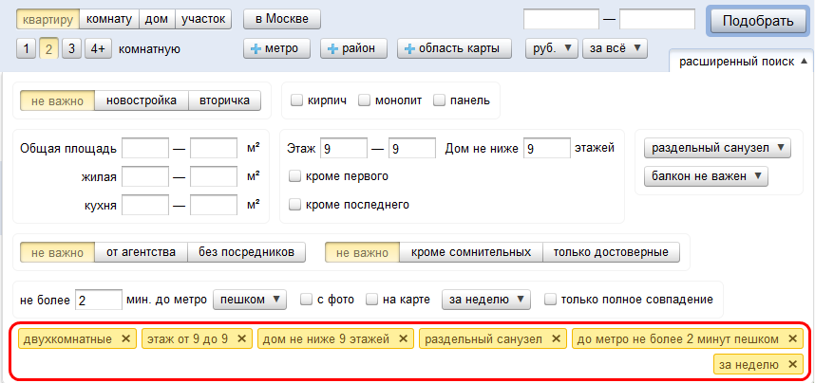This screenshot has width=815, height=383.
Task: Collapse the расширенный поиск tab
Action: pos(740,62)
